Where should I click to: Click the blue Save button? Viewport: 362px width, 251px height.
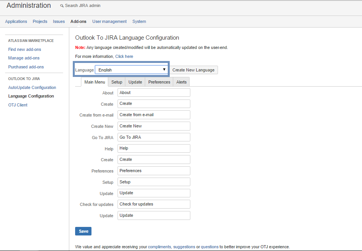click(x=83, y=231)
